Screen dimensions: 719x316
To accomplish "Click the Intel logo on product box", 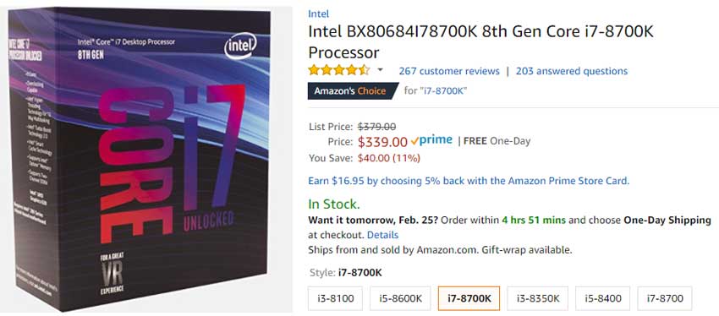I will tap(241, 46).
